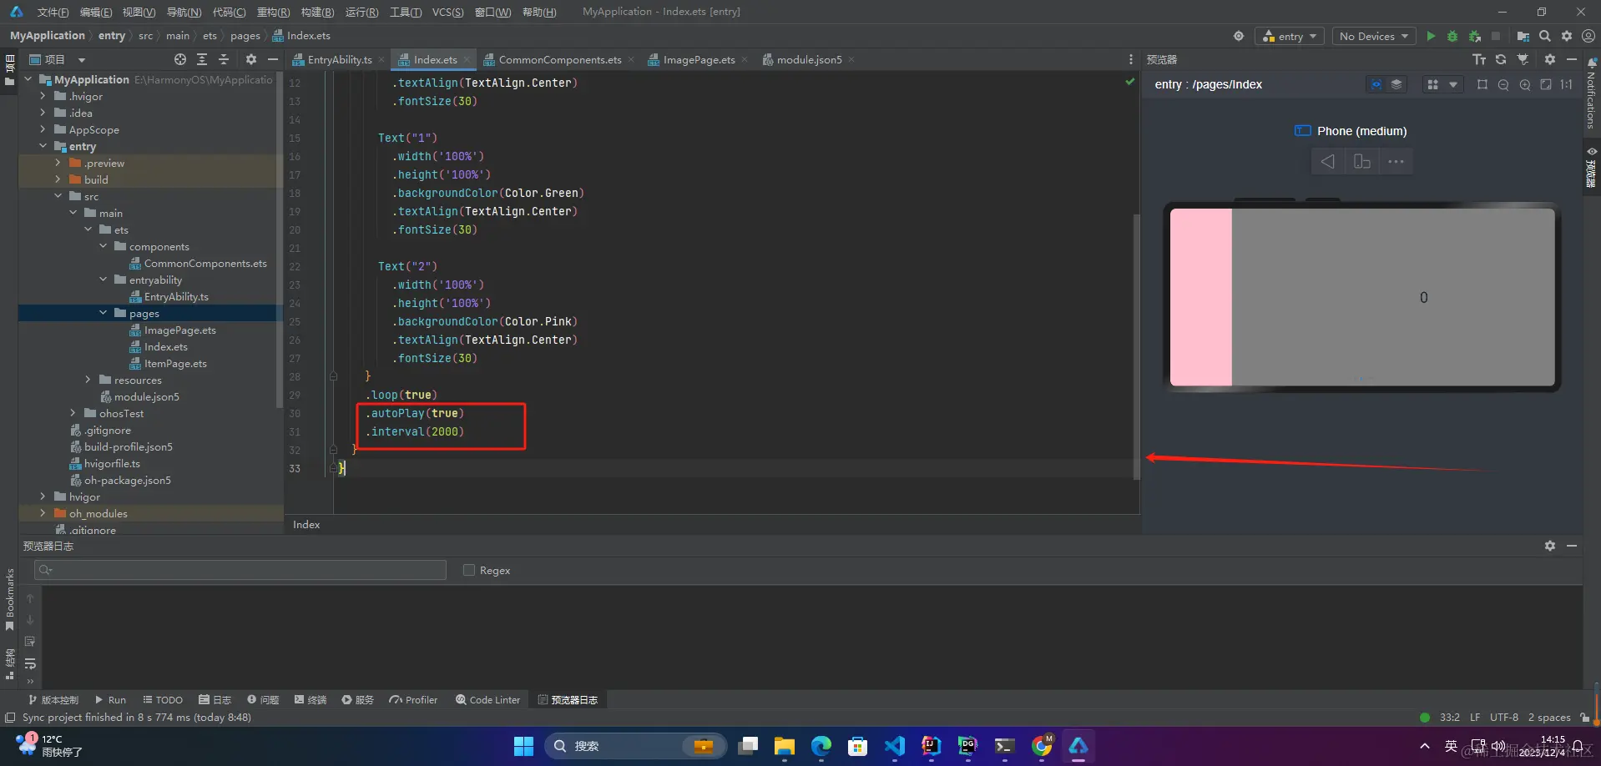This screenshot has width=1601, height=766.
Task: Collapse the entry module folder
Action: pos(43,146)
